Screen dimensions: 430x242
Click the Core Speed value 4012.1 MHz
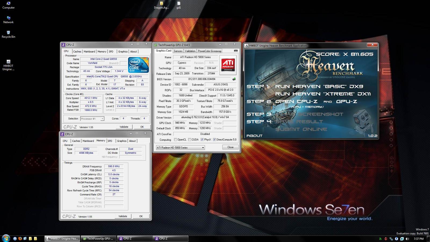(91, 98)
